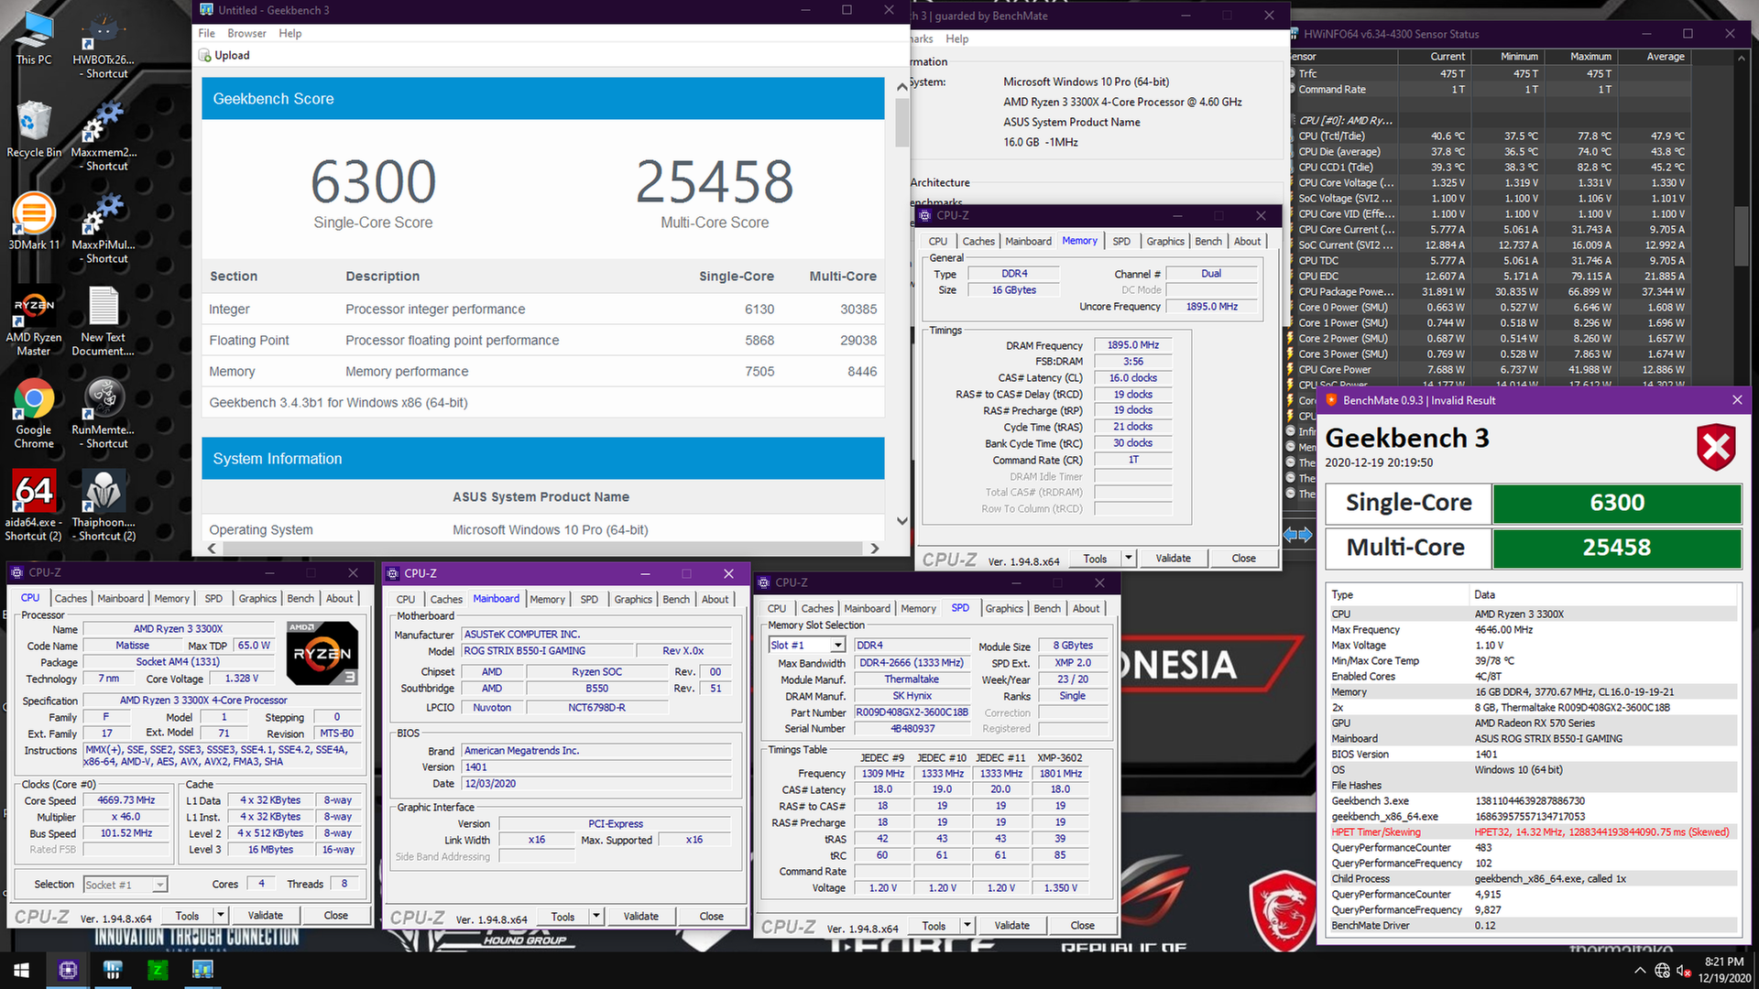
Task: Expand Tools dropdown arrow in CPU-Z Mainboard window
Action: pyautogui.click(x=595, y=917)
